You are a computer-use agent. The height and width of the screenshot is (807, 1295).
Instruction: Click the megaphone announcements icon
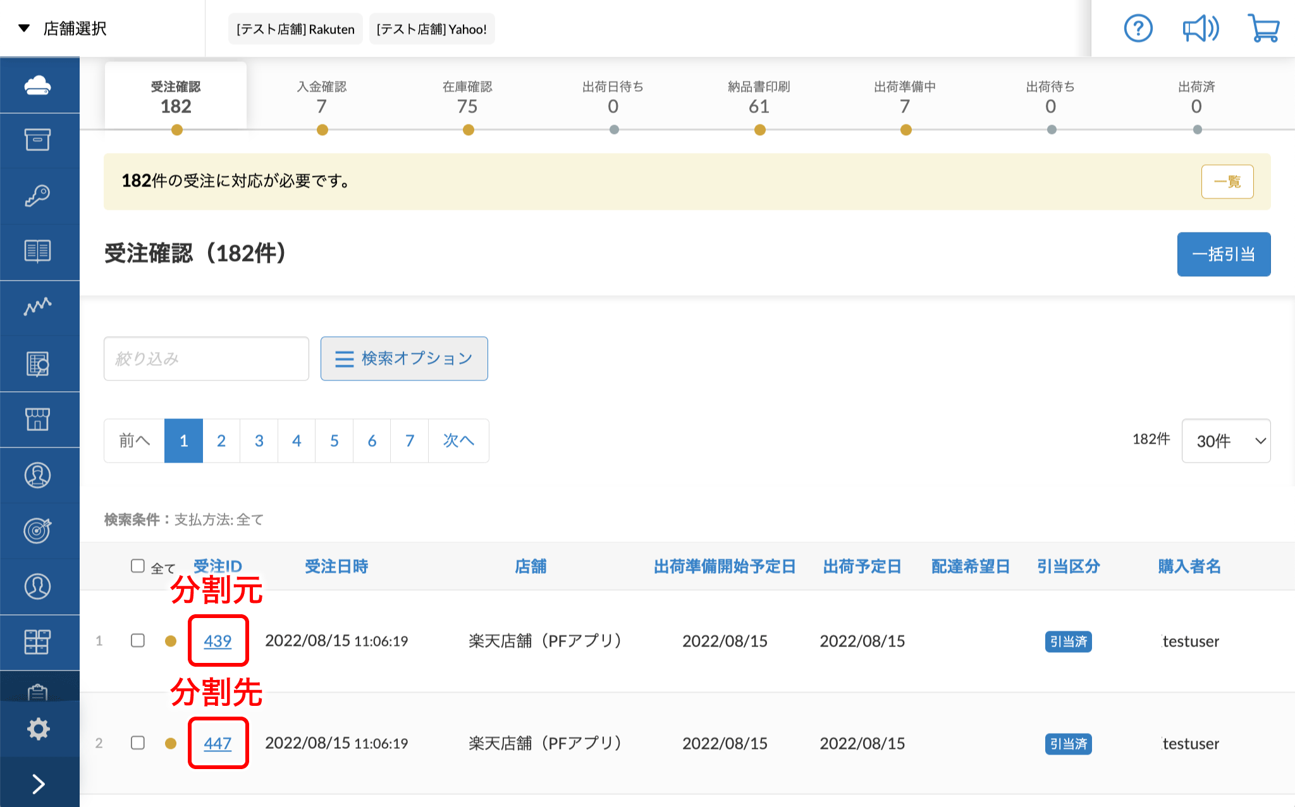(x=1200, y=28)
